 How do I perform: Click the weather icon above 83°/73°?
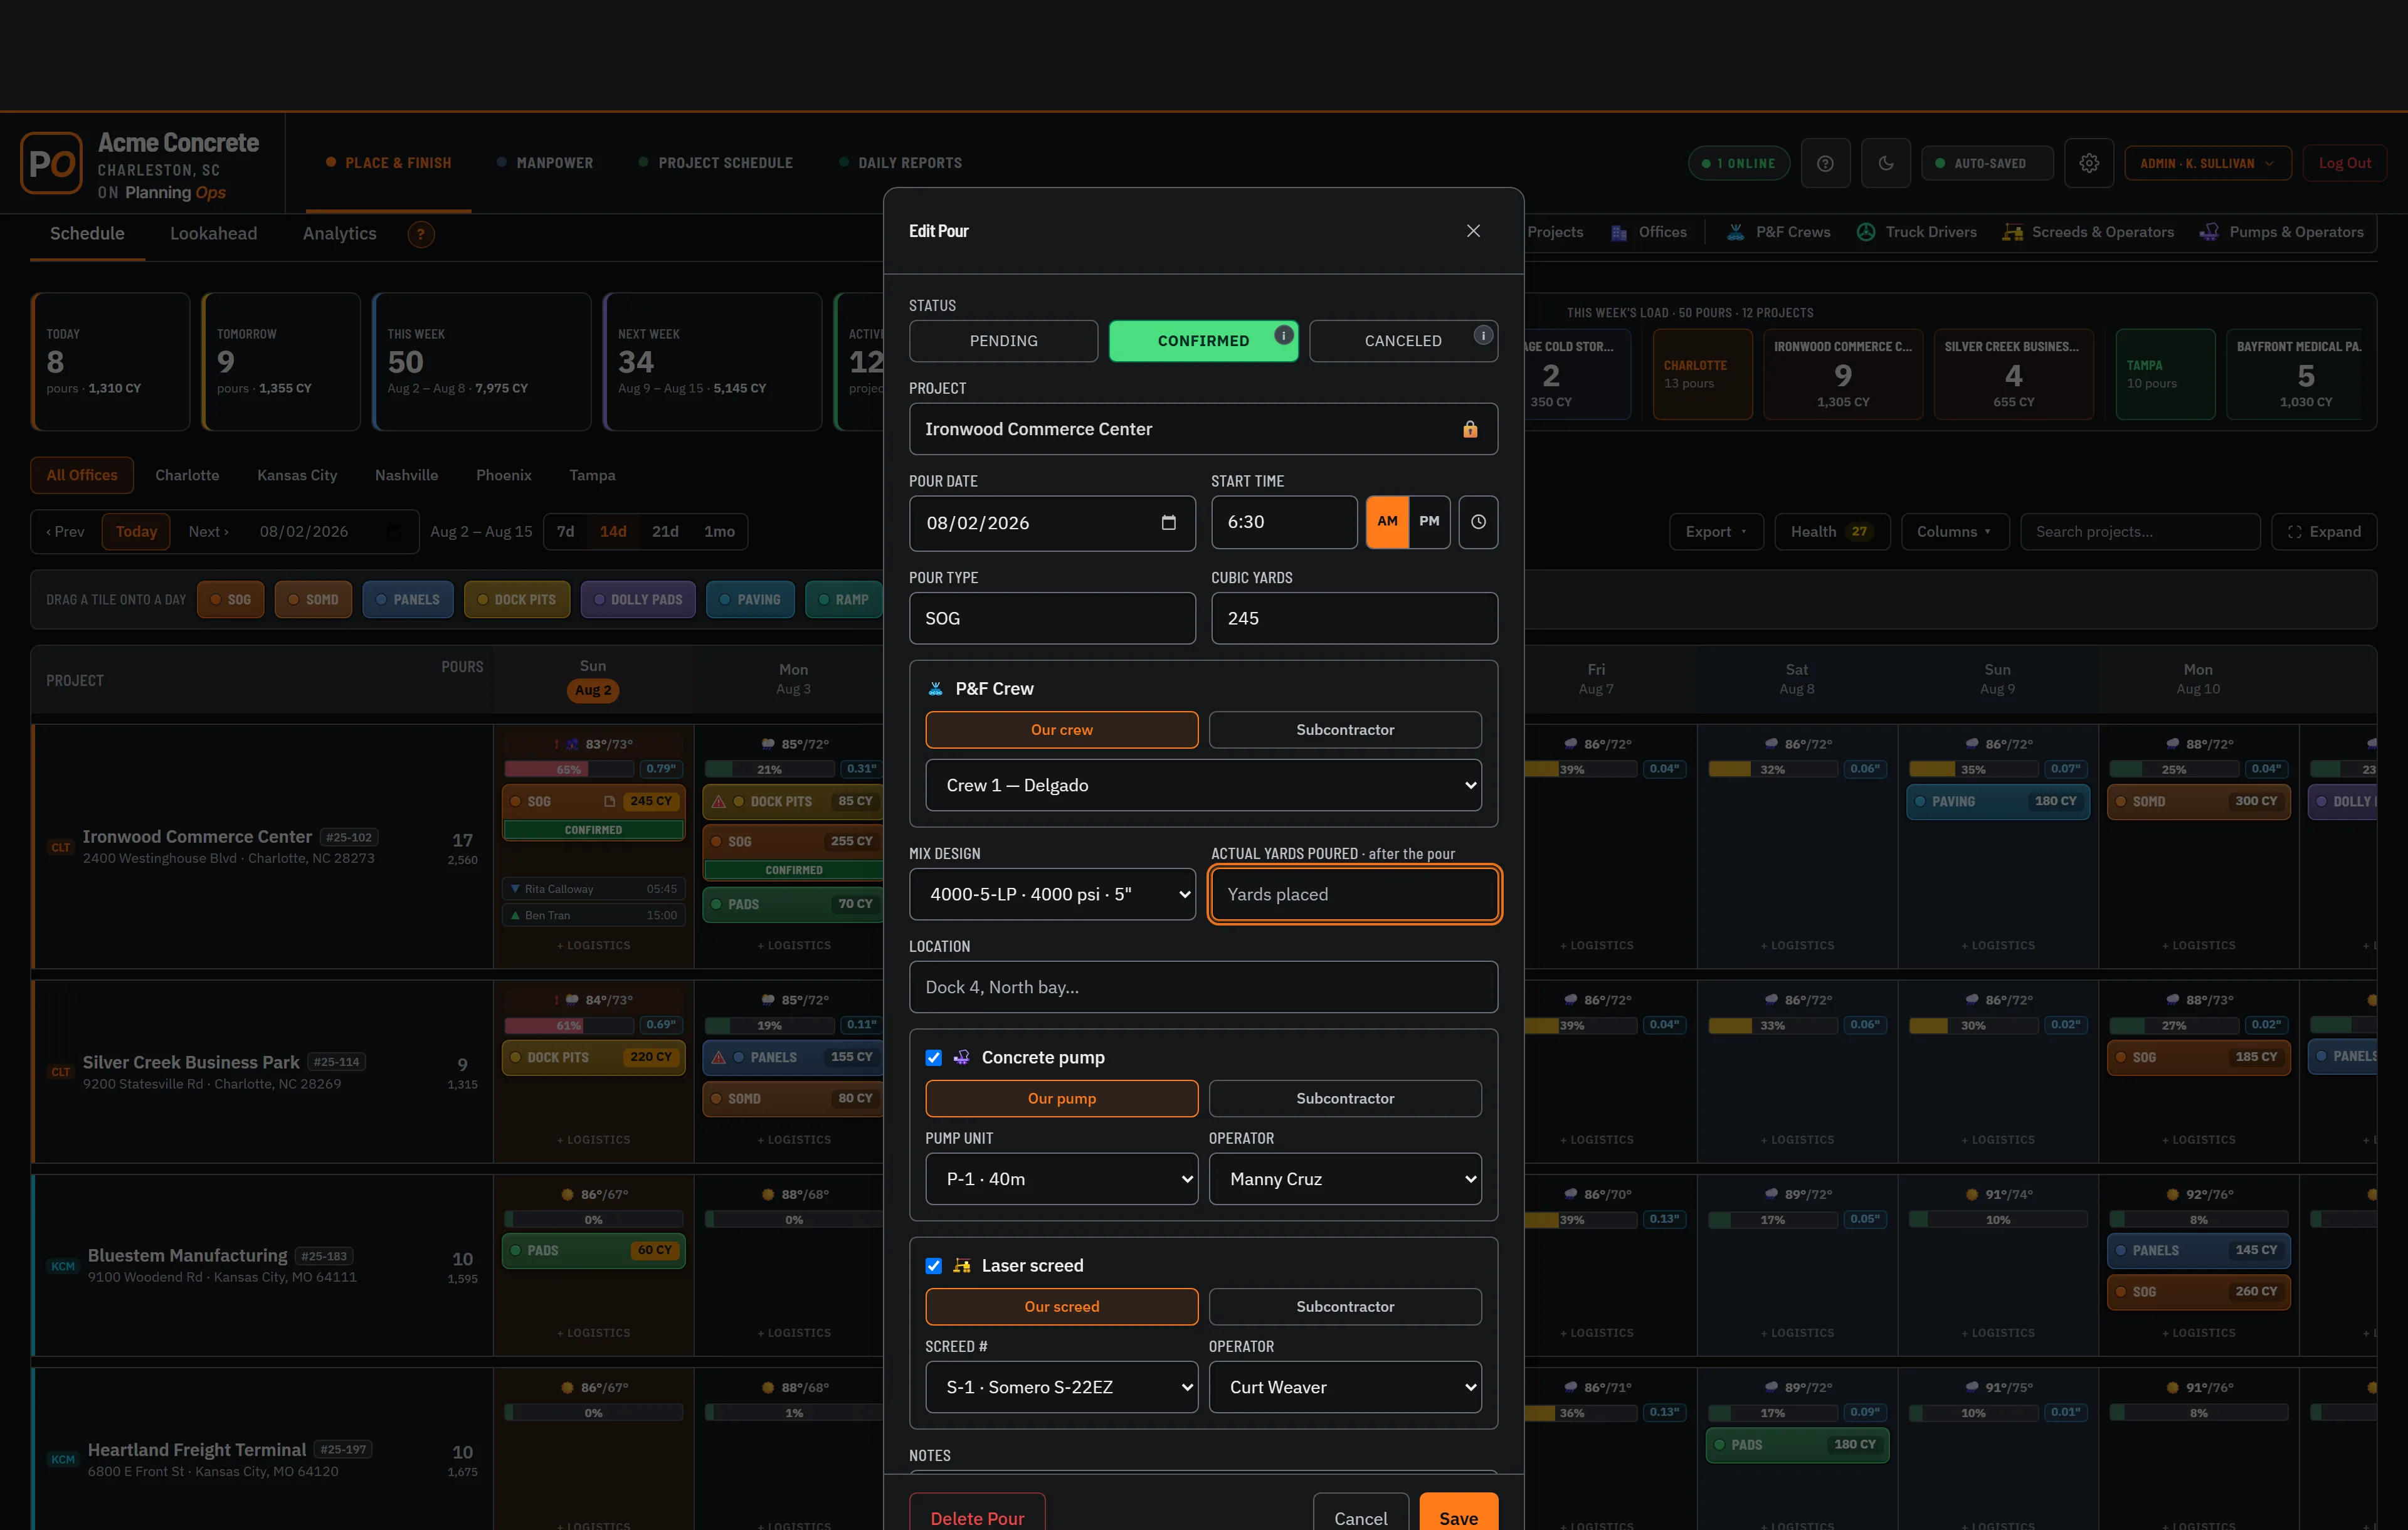(572, 745)
